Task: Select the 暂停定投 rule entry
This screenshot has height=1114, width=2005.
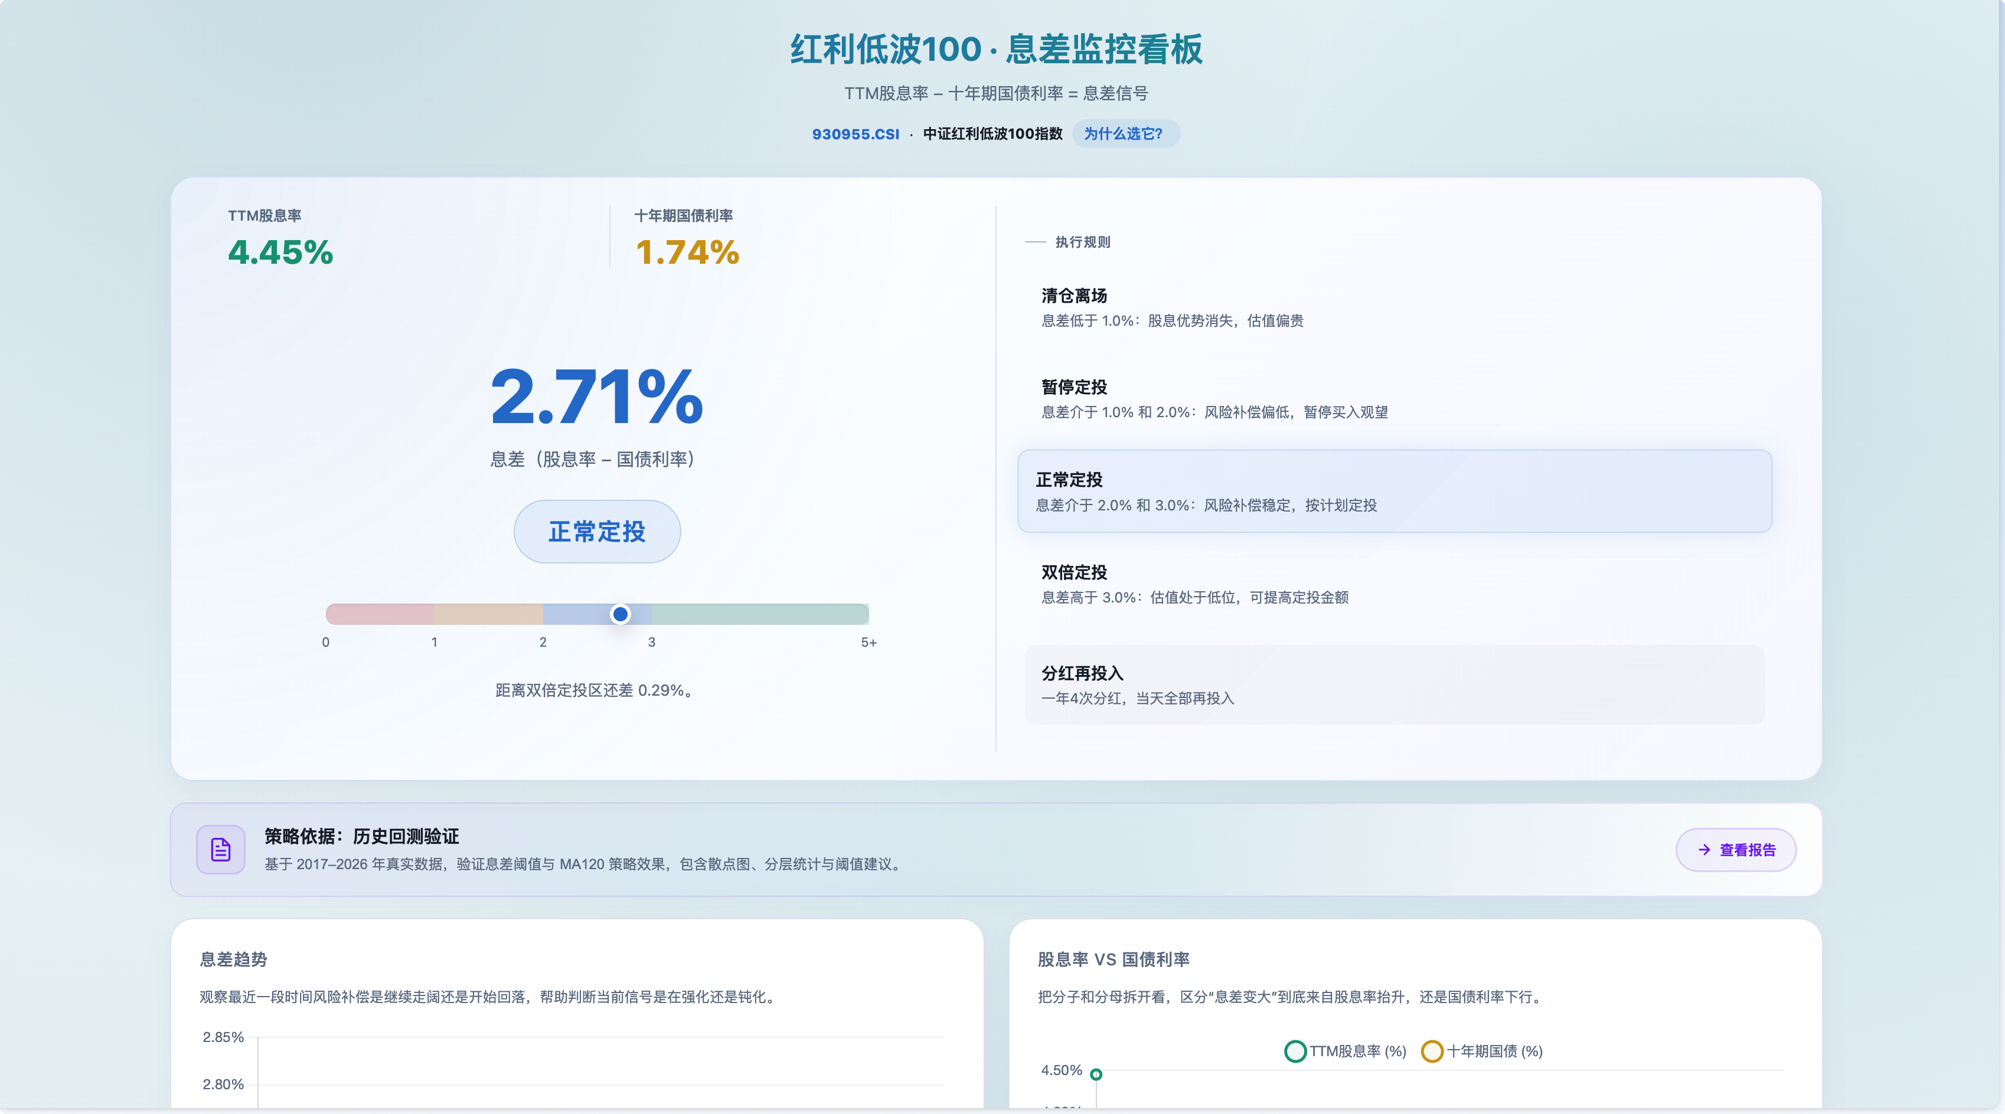Action: 1394,399
